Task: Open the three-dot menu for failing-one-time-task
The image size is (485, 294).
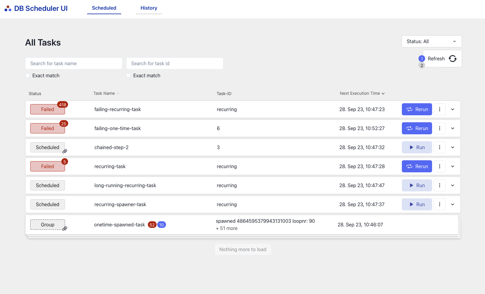Action: point(440,128)
